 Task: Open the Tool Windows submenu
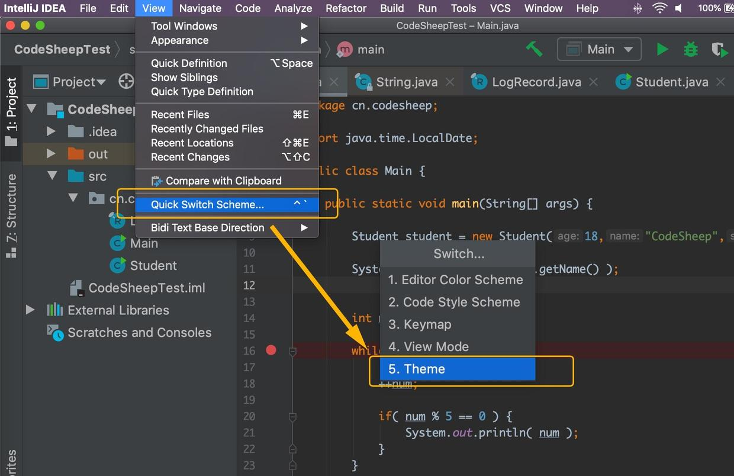(227, 26)
